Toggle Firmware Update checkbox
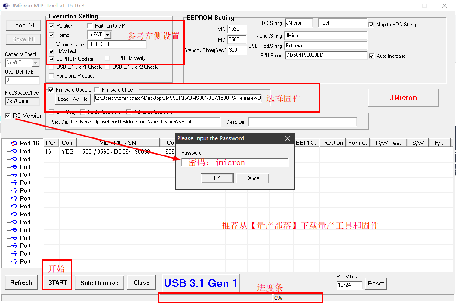This screenshot has width=456, height=303. point(51,90)
